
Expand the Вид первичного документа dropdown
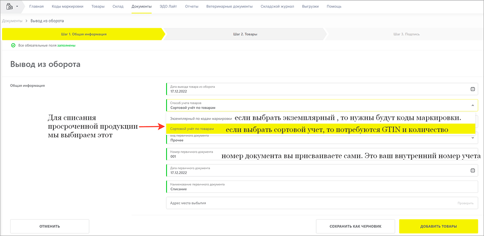pos(472,138)
